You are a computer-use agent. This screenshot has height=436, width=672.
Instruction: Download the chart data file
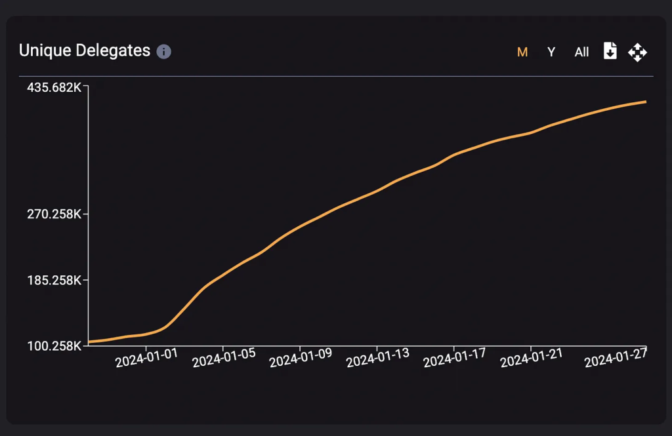(x=610, y=51)
